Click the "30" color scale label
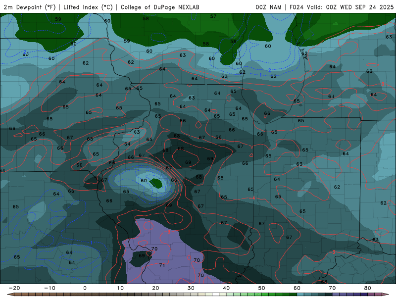 point(191,288)
